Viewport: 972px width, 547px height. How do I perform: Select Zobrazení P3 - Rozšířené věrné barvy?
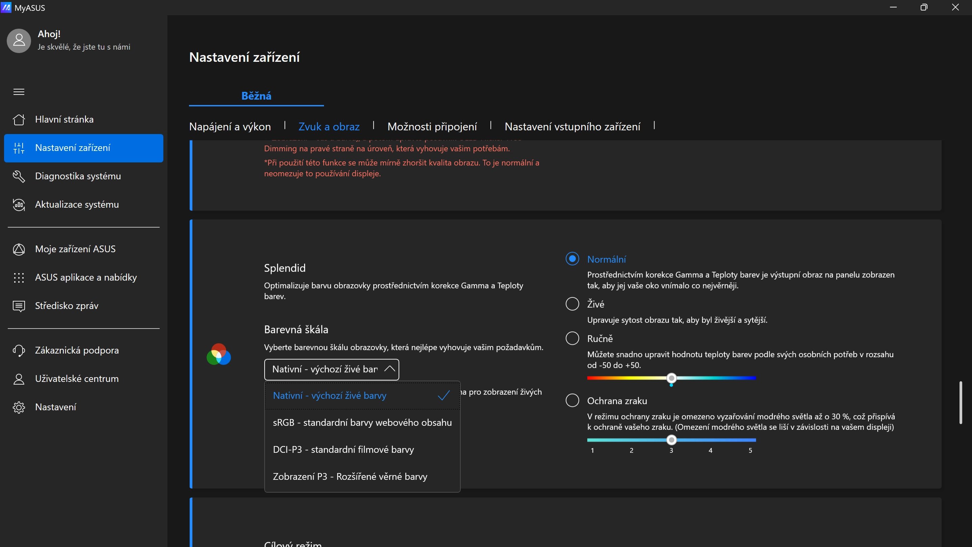[350, 476]
